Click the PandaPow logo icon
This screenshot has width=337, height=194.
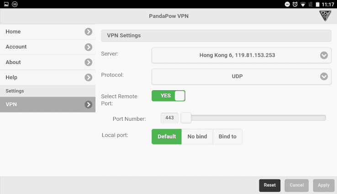[x=326, y=16]
